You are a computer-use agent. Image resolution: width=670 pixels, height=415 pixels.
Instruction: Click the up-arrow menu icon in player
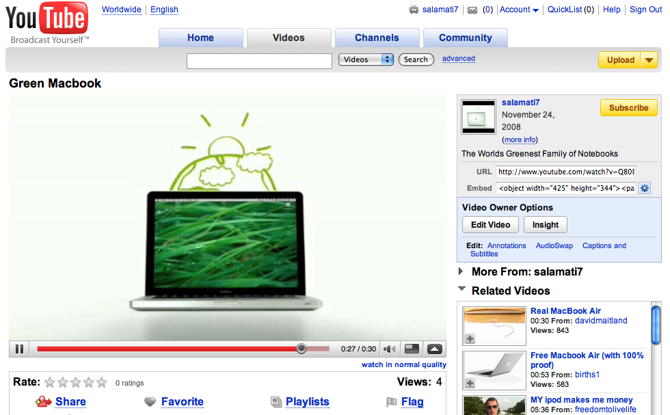(435, 349)
